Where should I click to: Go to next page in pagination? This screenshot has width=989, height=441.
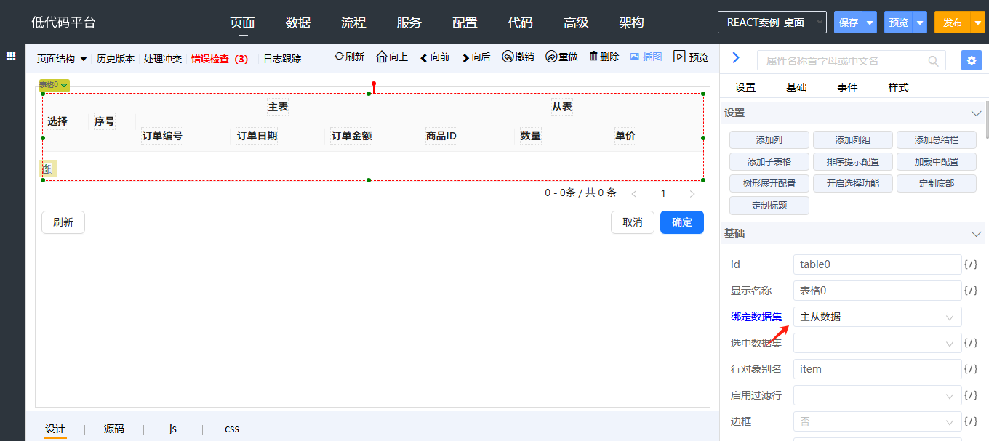692,194
